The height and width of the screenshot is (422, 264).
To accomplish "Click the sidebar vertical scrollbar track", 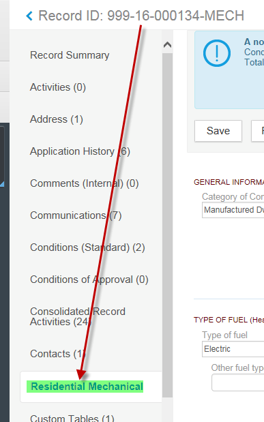I will 167,224.
